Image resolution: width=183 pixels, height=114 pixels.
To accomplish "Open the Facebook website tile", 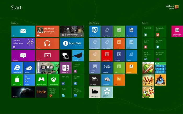I will tap(119, 56).
